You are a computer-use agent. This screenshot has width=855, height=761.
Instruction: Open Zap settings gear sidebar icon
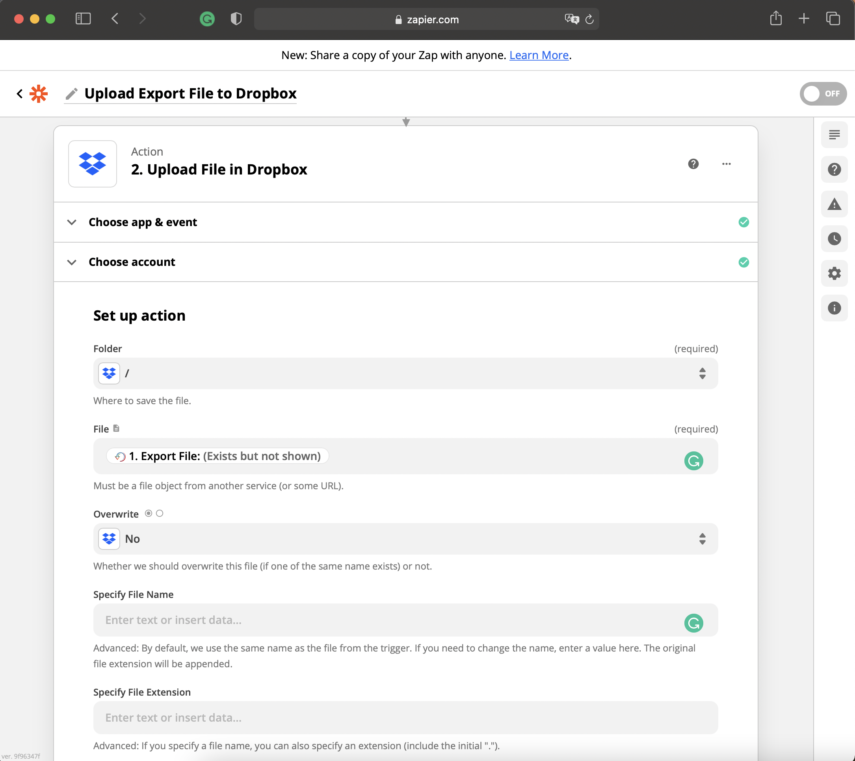click(834, 273)
